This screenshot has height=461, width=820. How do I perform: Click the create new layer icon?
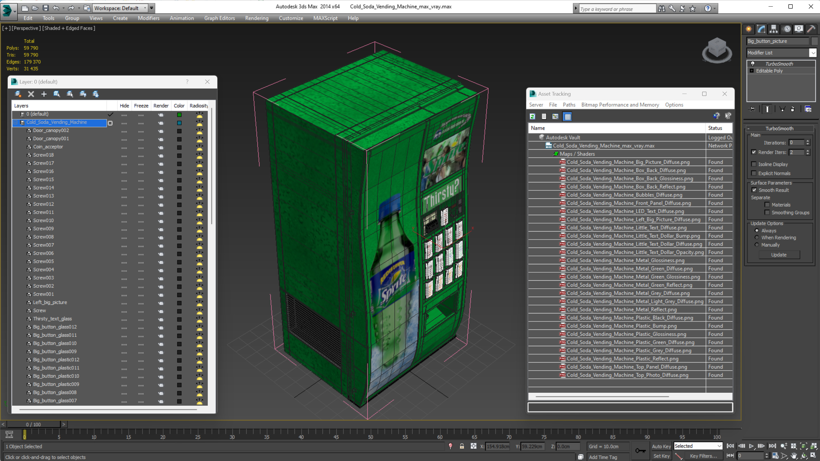point(18,94)
